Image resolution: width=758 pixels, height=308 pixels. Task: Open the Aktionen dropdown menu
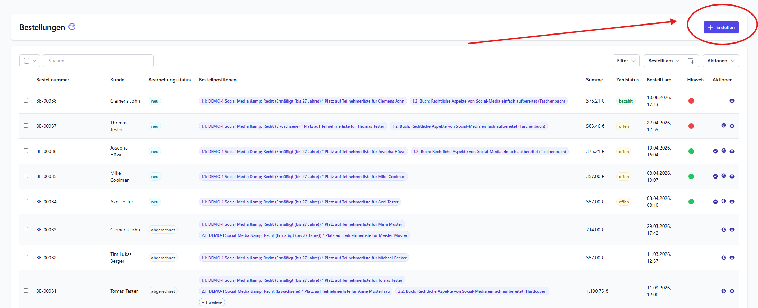[x=721, y=61]
